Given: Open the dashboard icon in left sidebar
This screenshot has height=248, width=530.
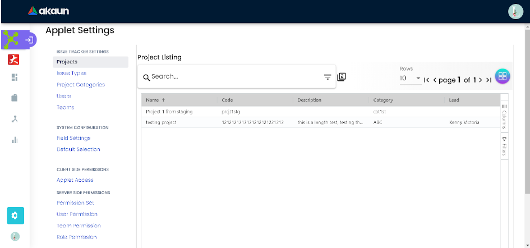Looking at the screenshot, I should click(x=14, y=77).
